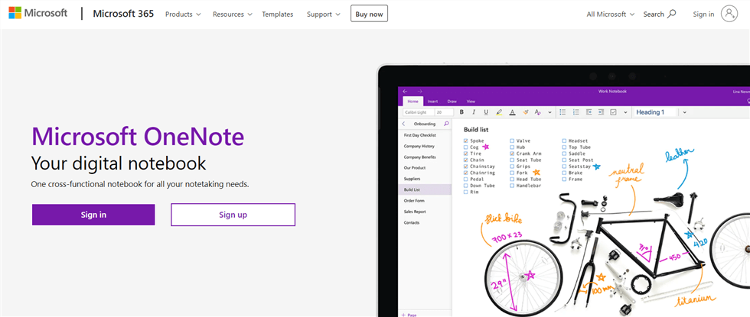The height and width of the screenshot is (317, 750).
Task: Expand the All Microsoft dropdown
Action: click(611, 15)
